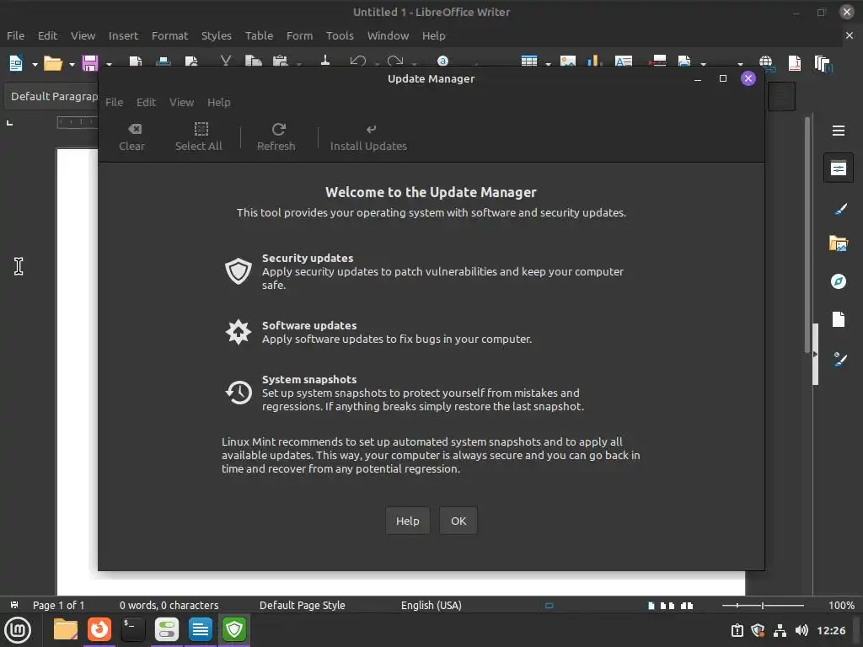Close the Writer document with menu bar X
The width and height of the screenshot is (863, 647).
[850, 35]
